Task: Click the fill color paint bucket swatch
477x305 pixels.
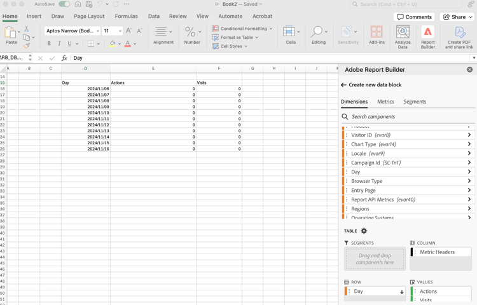Action: (x=113, y=44)
